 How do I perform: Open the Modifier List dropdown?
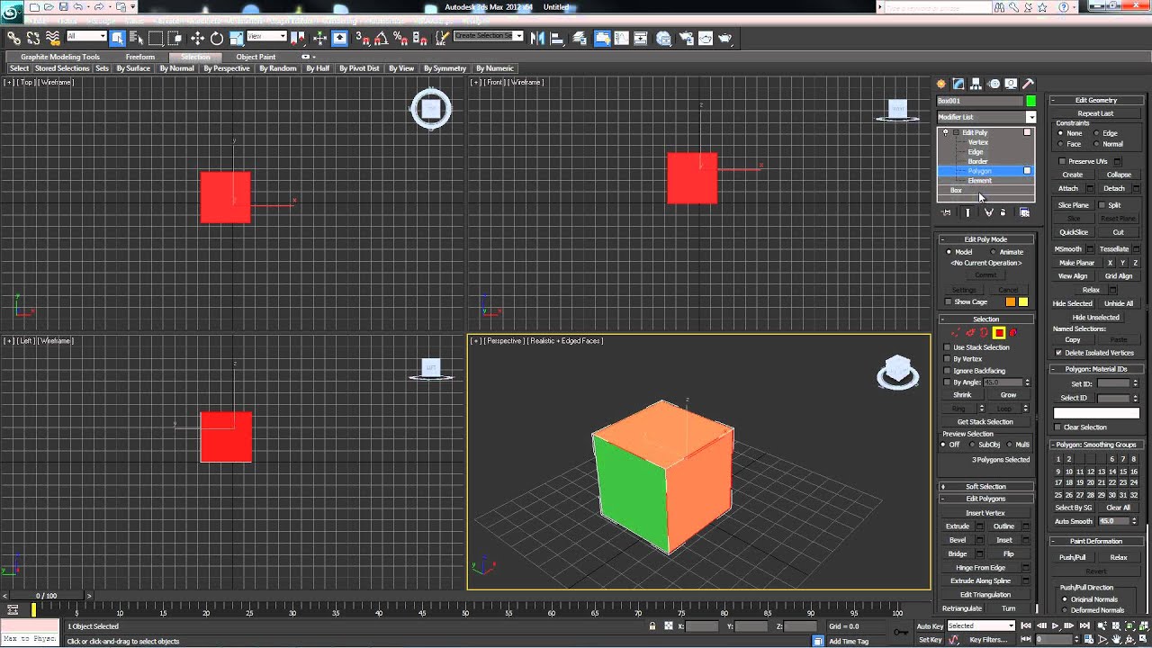pos(986,117)
